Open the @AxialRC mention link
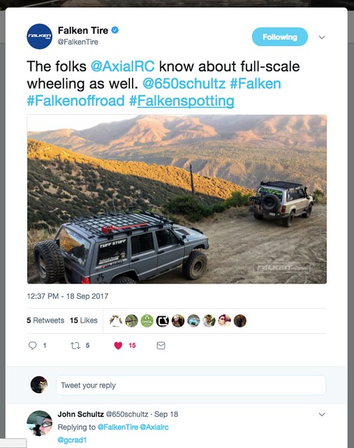Image resolution: width=354 pixels, height=448 pixels. (123, 66)
